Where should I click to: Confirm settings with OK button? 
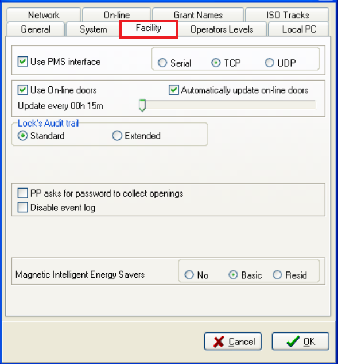301,341
